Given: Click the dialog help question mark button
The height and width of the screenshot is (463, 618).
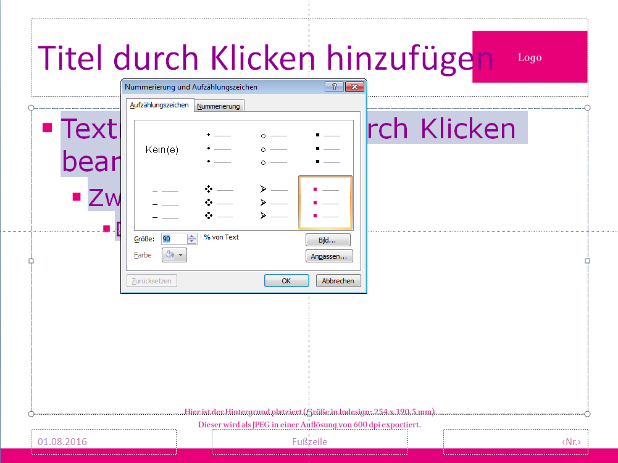Looking at the screenshot, I should click(x=334, y=87).
